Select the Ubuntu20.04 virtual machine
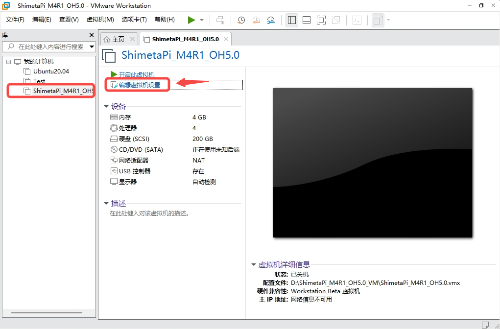This screenshot has height=329, width=500. [51, 71]
